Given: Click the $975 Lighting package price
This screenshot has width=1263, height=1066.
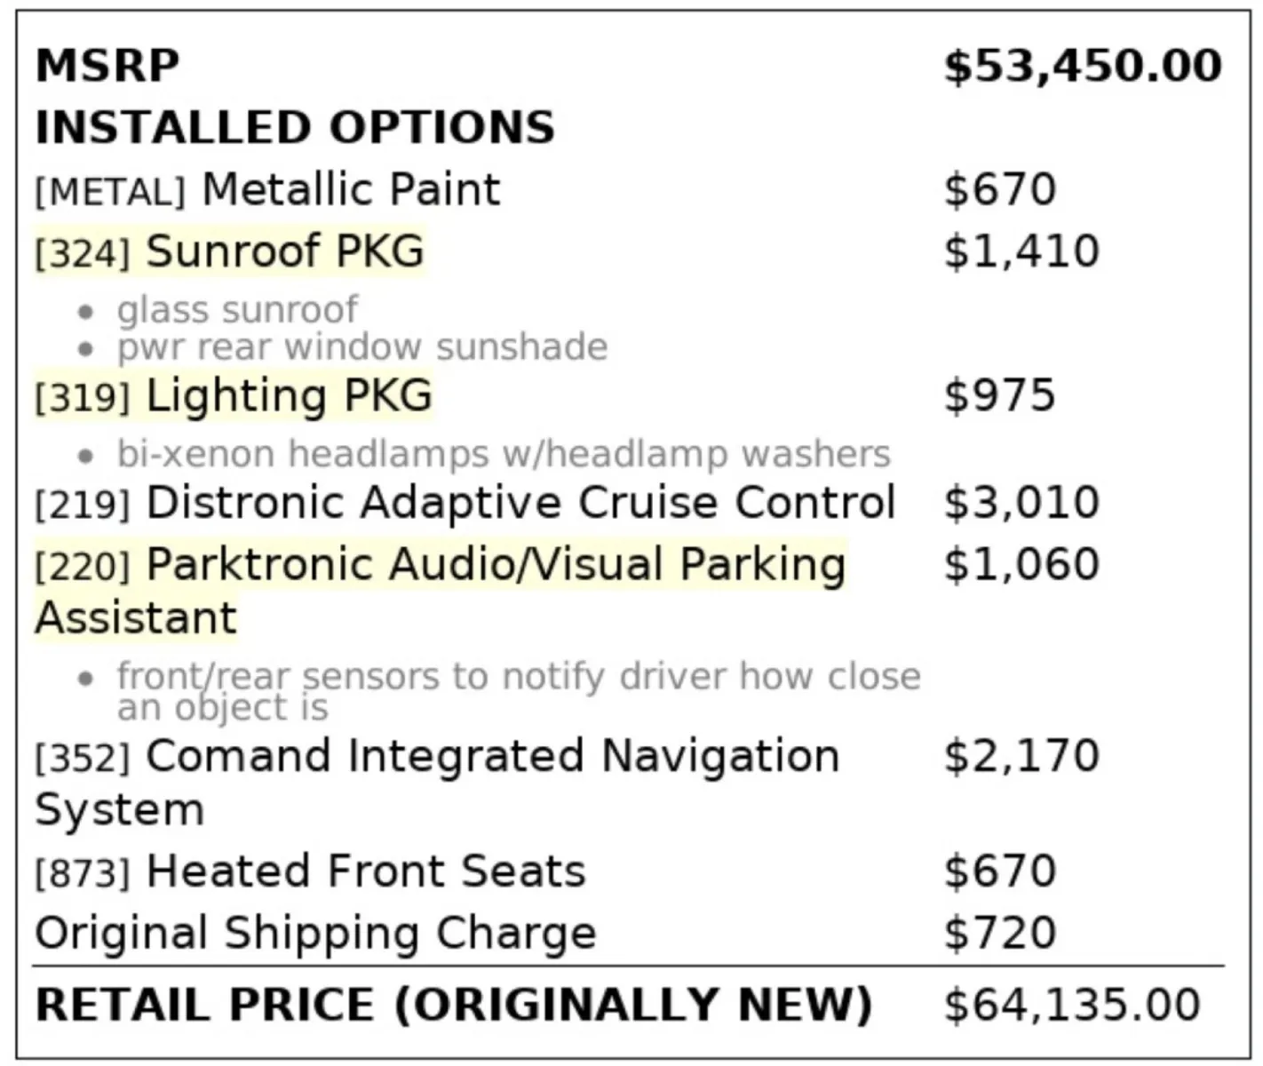Looking at the screenshot, I should click(999, 396).
